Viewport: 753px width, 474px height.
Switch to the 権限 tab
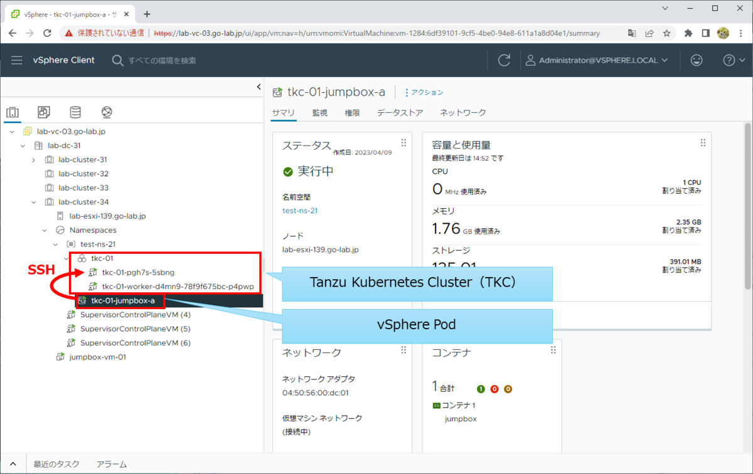click(352, 113)
